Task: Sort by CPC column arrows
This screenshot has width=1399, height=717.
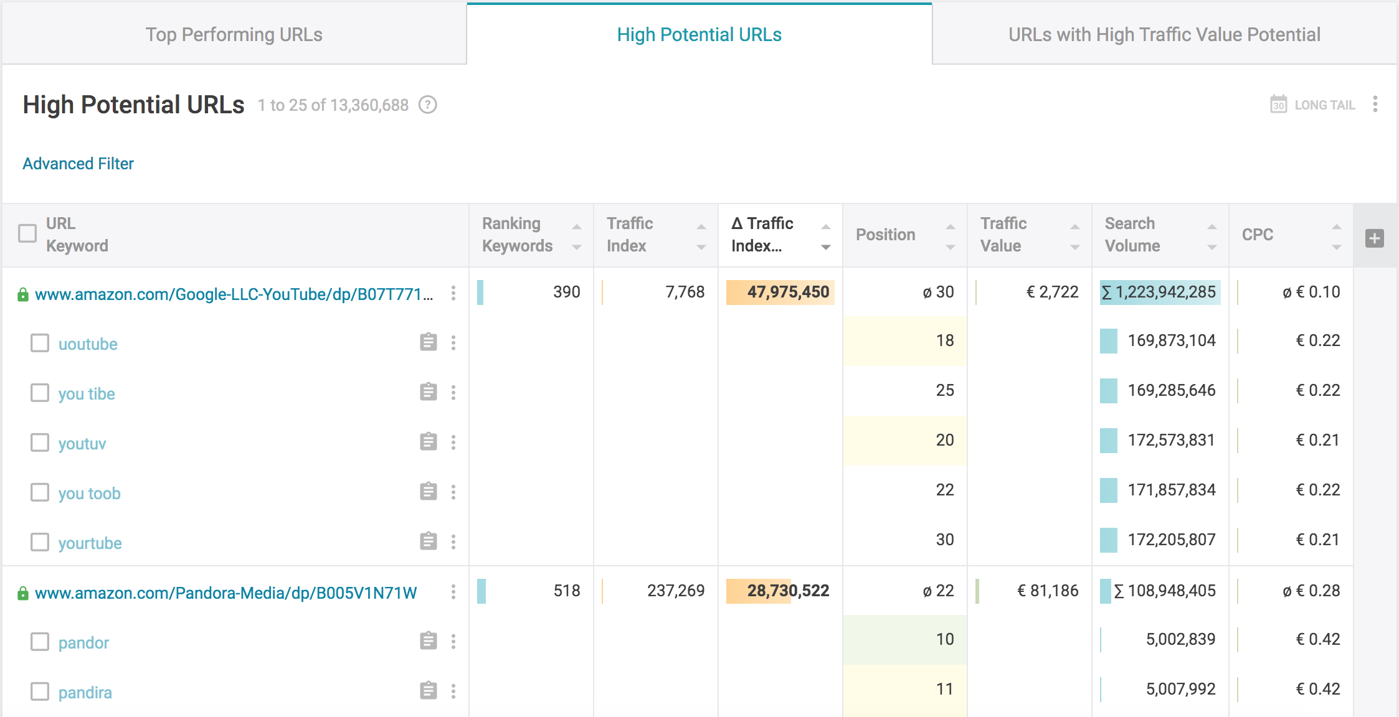Action: [x=1337, y=237]
